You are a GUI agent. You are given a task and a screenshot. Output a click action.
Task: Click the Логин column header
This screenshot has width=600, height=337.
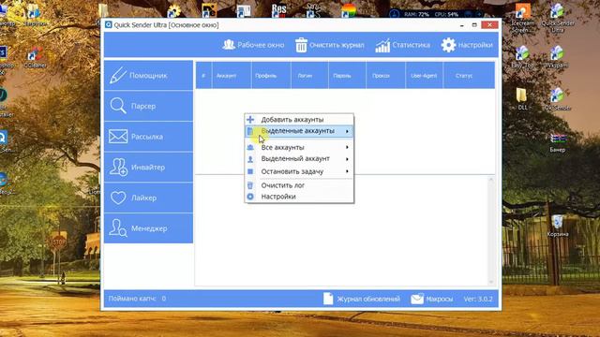click(309, 76)
